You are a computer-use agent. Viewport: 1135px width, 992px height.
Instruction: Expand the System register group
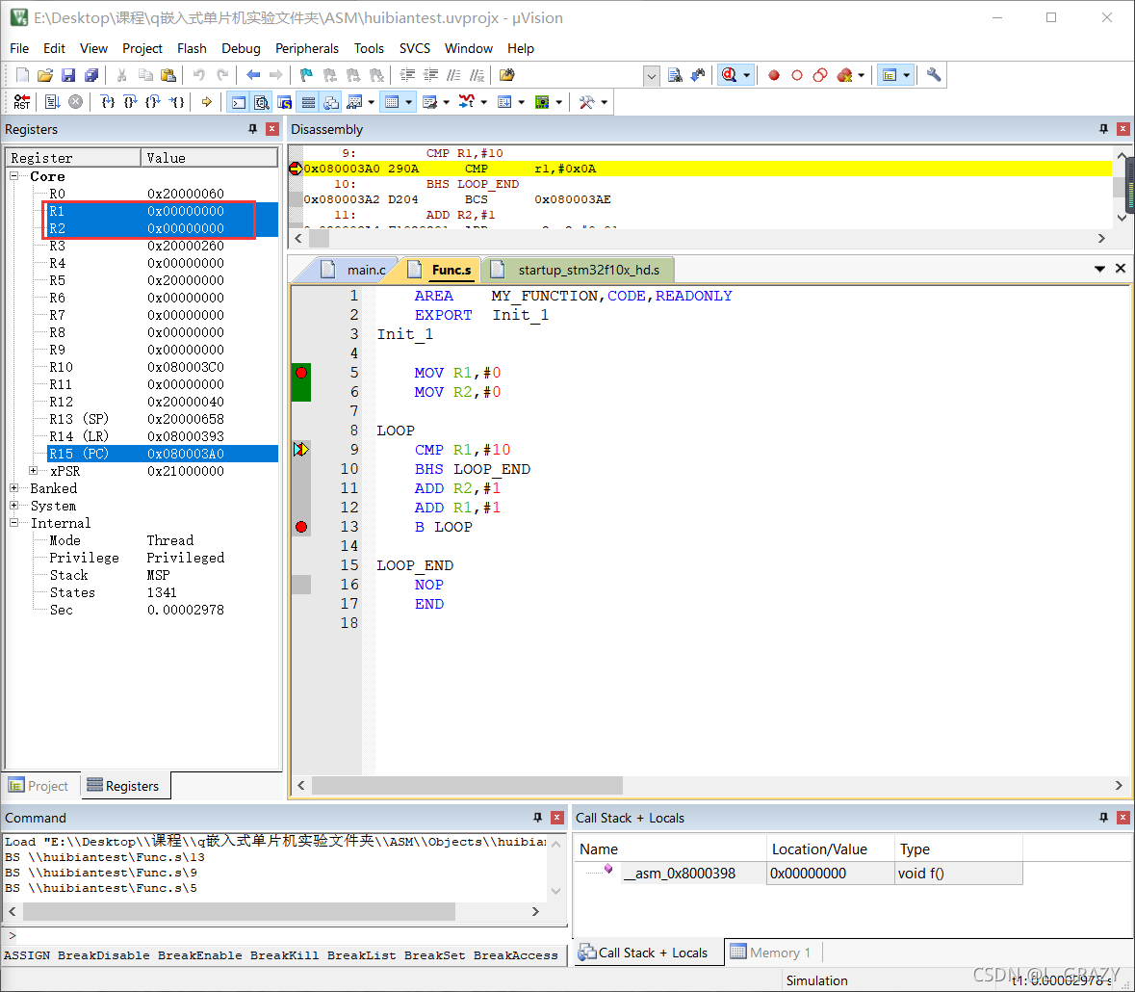pyautogui.click(x=13, y=506)
